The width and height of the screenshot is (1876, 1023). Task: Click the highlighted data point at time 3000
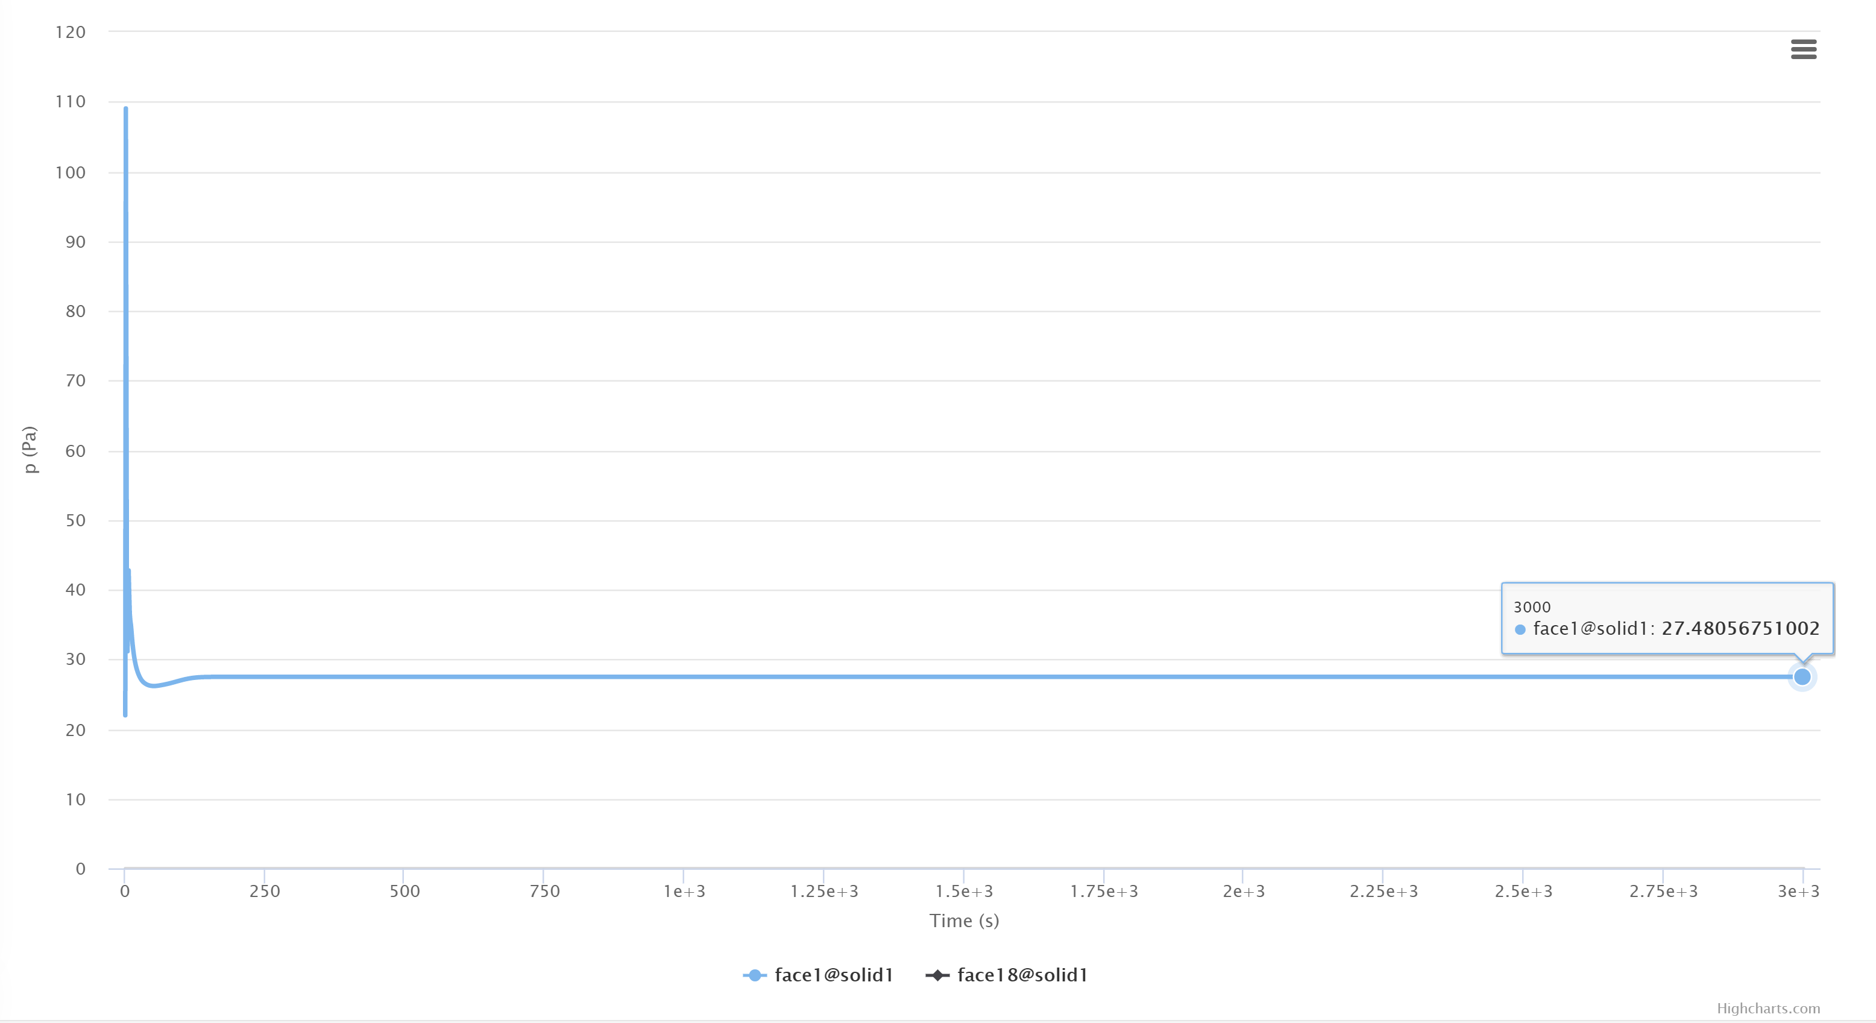click(x=1802, y=677)
